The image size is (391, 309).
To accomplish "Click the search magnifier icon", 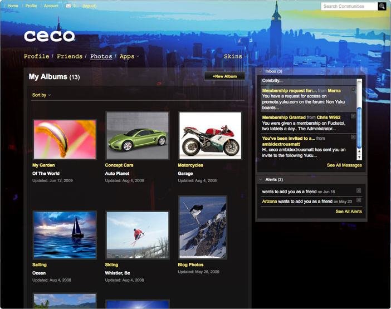I will pos(382,6).
